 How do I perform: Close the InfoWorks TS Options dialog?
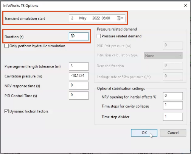click(x=186, y=5)
